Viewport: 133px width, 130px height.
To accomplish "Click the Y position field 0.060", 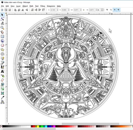I will point(65,10).
